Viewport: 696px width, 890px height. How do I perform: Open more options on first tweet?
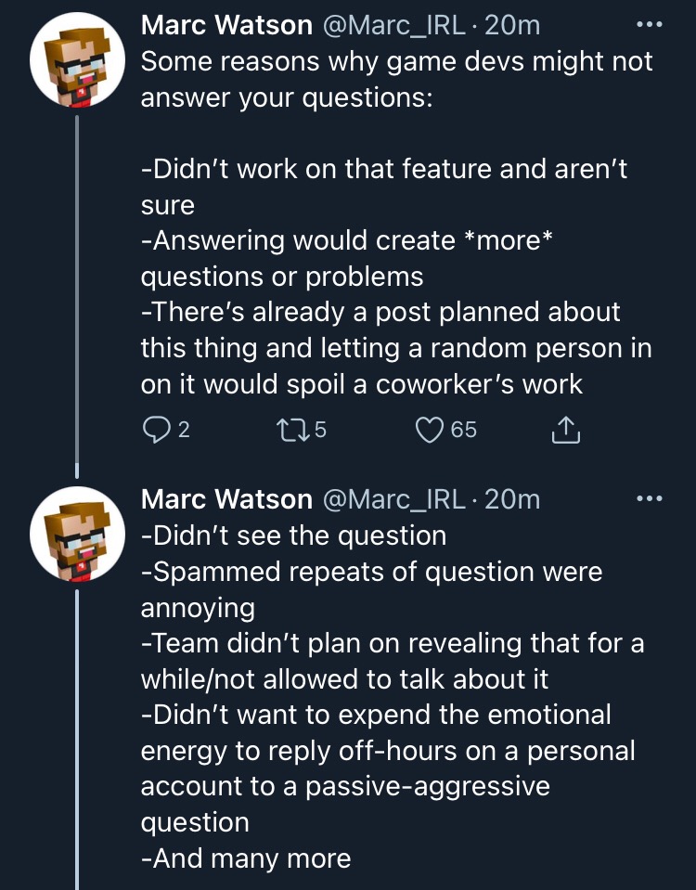650,24
